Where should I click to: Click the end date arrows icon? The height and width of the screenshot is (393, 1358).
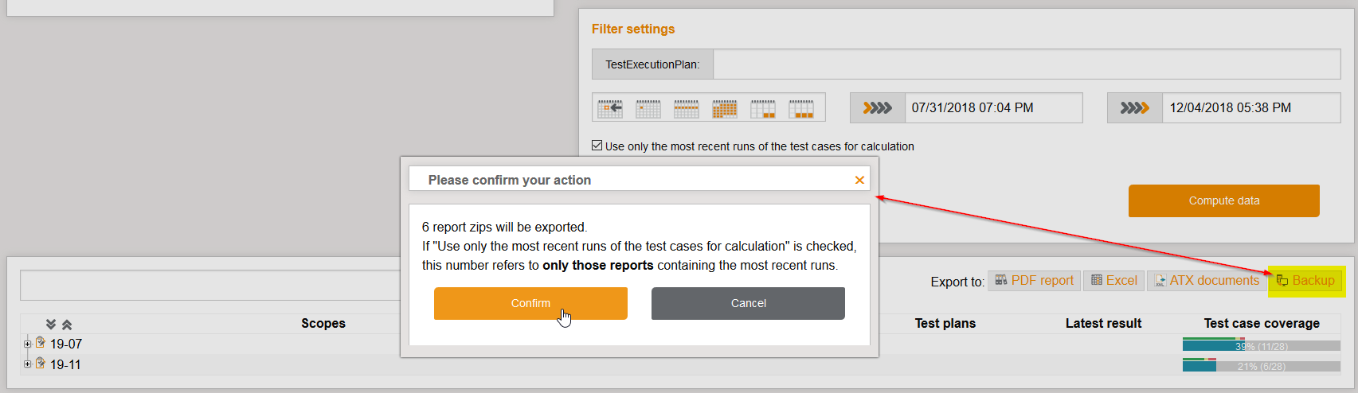click(1135, 108)
